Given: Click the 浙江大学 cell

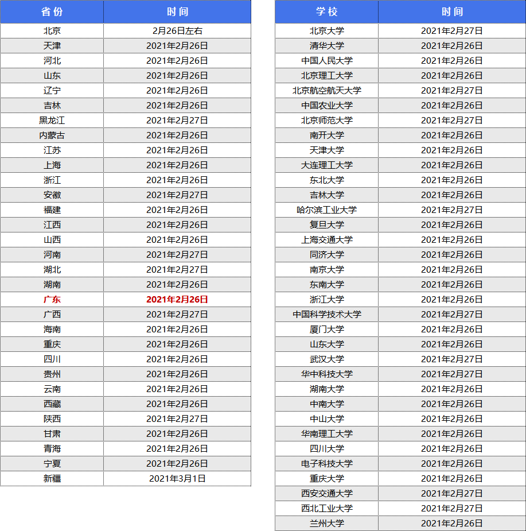Looking at the screenshot, I should (x=326, y=299).
